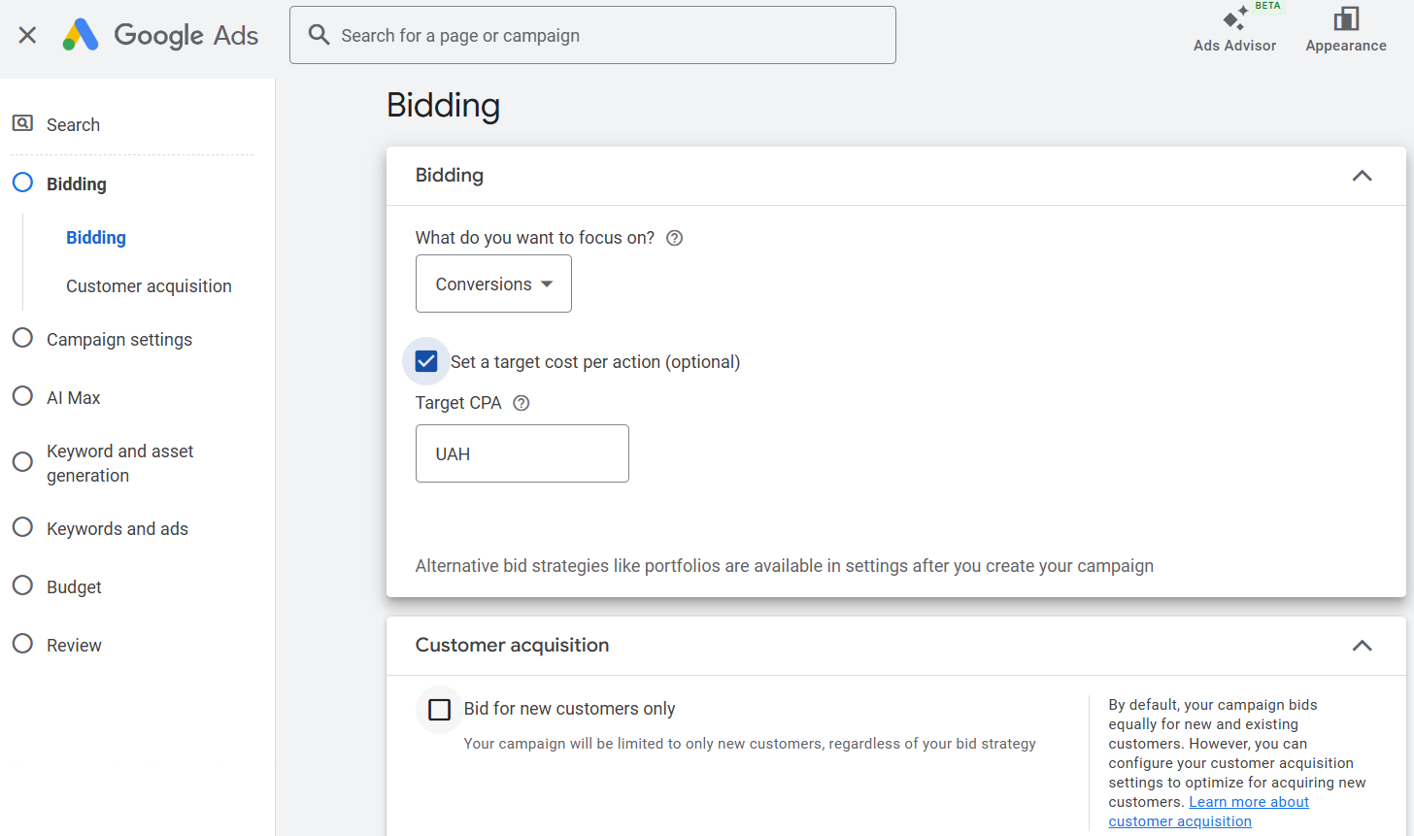1414x836 pixels.
Task: Click the magnifier icon in search bar
Action: pos(319,35)
